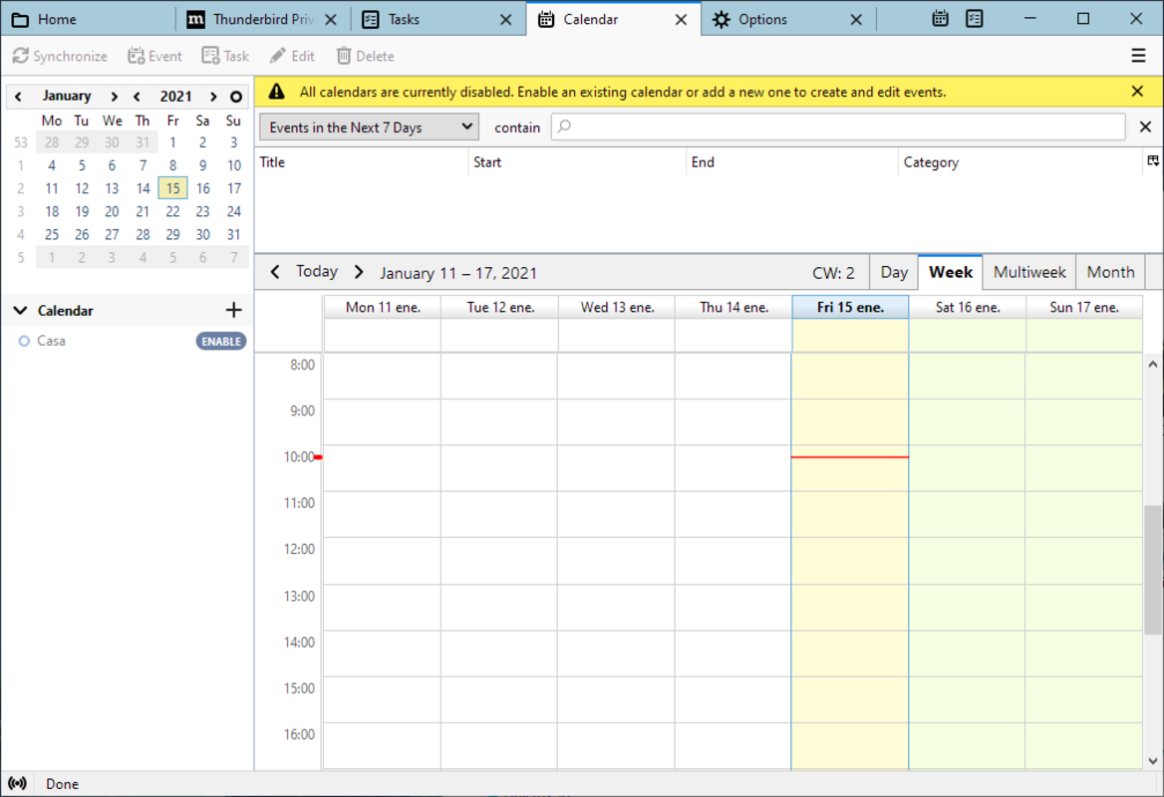The image size is (1164, 797).
Task: Collapse the Calendar list section
Action: (x=20, y=311)
